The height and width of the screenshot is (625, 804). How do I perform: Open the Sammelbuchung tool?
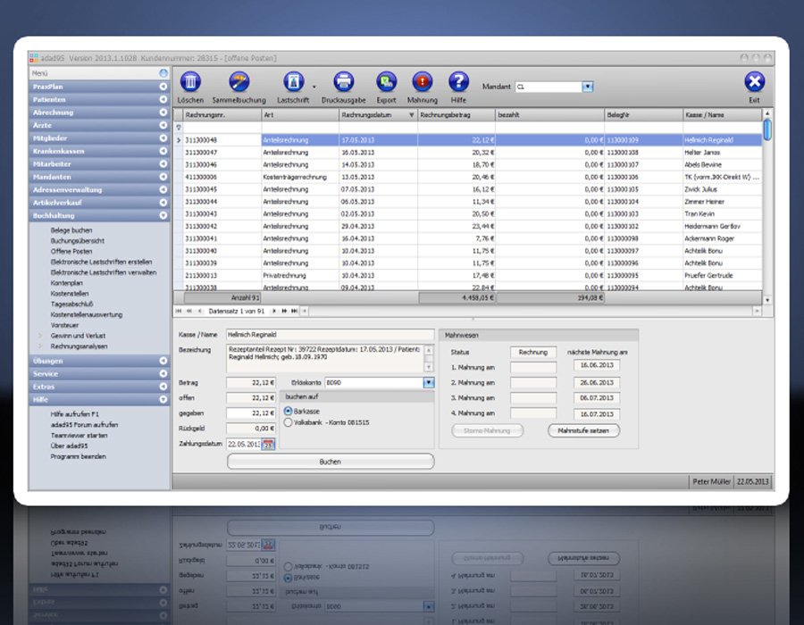[x=239, y=83]
